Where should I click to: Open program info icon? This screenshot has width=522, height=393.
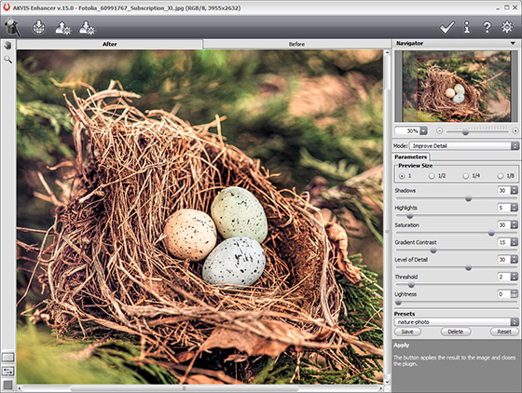coord(467,27)
